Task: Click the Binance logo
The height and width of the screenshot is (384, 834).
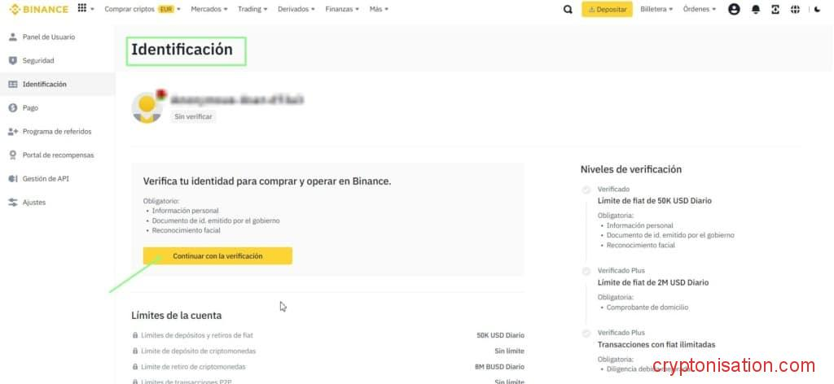Action: (x=37, y=9)
